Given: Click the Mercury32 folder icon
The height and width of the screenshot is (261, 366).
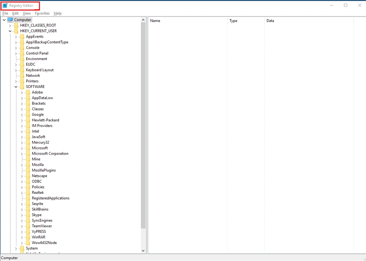Looking at the screenshot, I should [28, 142].
